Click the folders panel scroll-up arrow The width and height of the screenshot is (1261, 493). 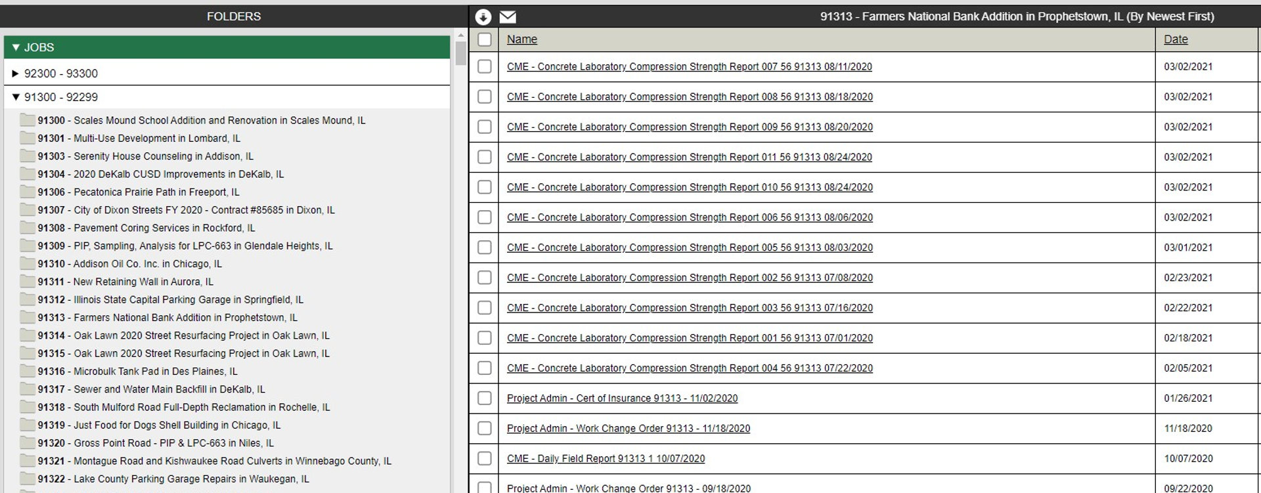[460, 35]
